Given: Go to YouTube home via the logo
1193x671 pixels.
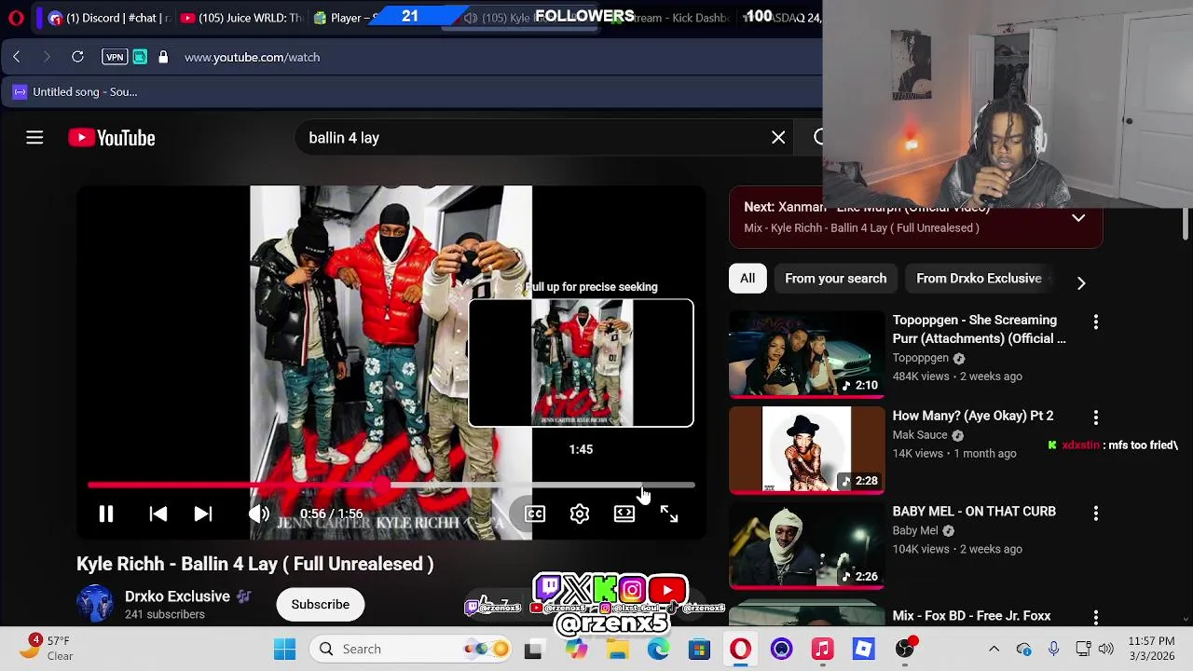Looking at the screenshot, I should click(x=112, y=138).
